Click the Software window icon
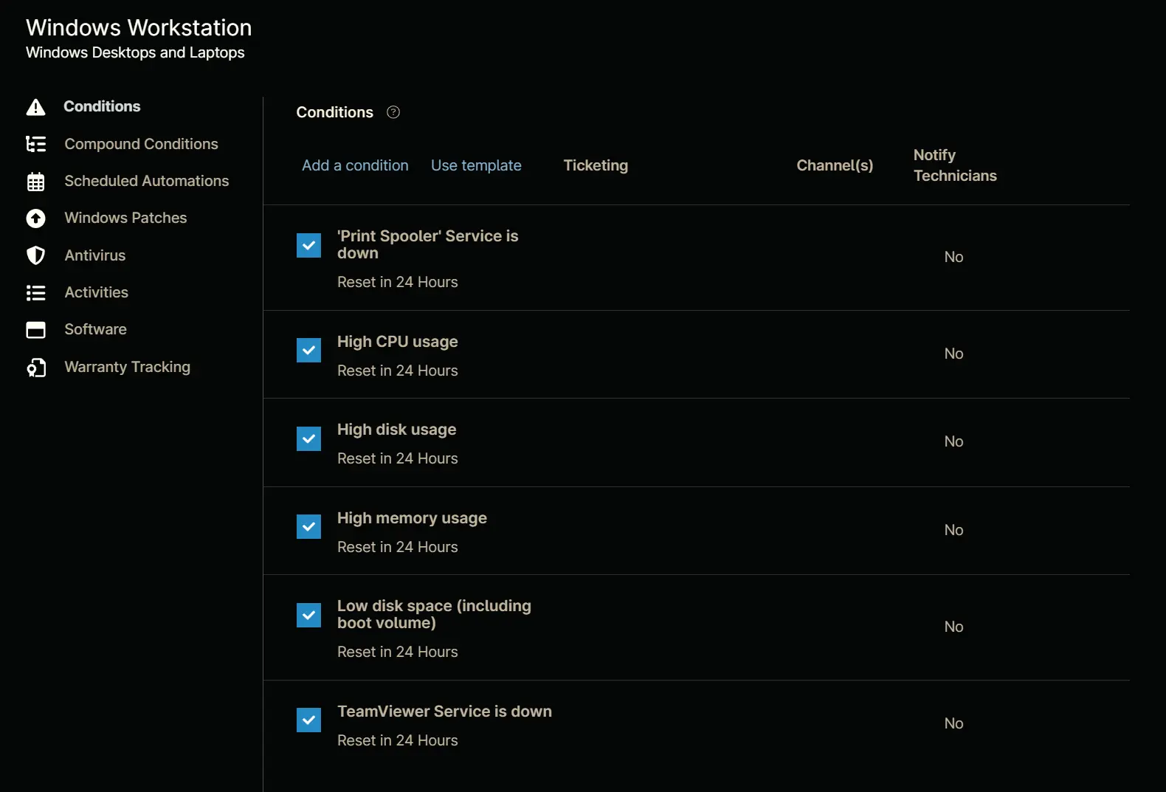The height and width of the screenshot is (792, 1166). 35,330
